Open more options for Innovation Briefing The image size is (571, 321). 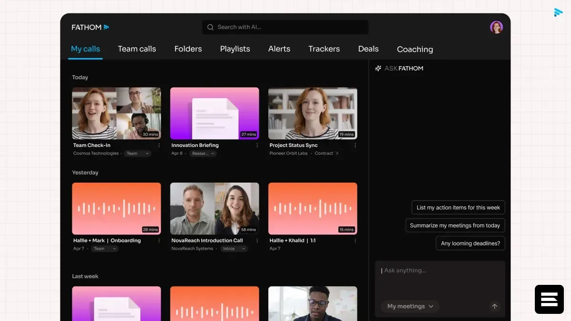click(x=257, y=146)
